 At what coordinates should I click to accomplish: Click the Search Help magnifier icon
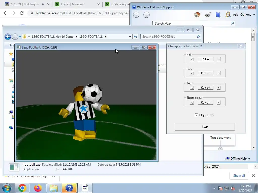point(232,23)
